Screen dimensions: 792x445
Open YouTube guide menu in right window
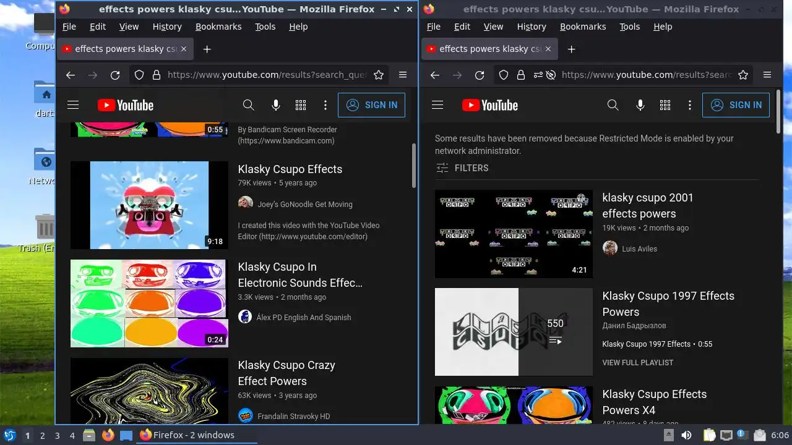click(x=437, y=105)
